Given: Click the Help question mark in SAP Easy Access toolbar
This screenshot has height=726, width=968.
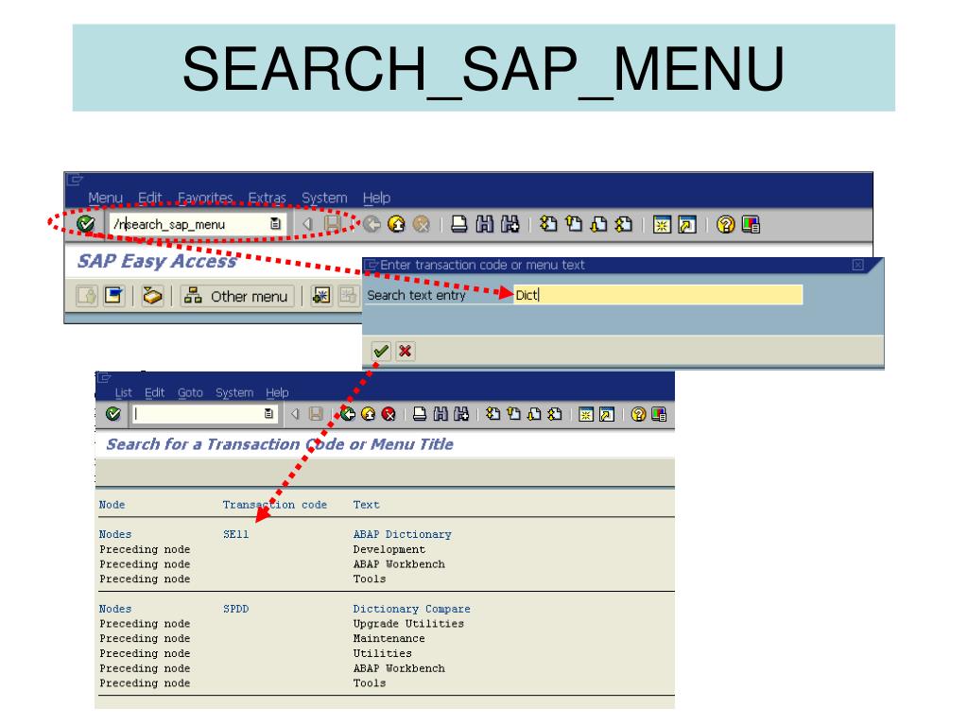Looking at the screenshot, I should pos(726,224).
